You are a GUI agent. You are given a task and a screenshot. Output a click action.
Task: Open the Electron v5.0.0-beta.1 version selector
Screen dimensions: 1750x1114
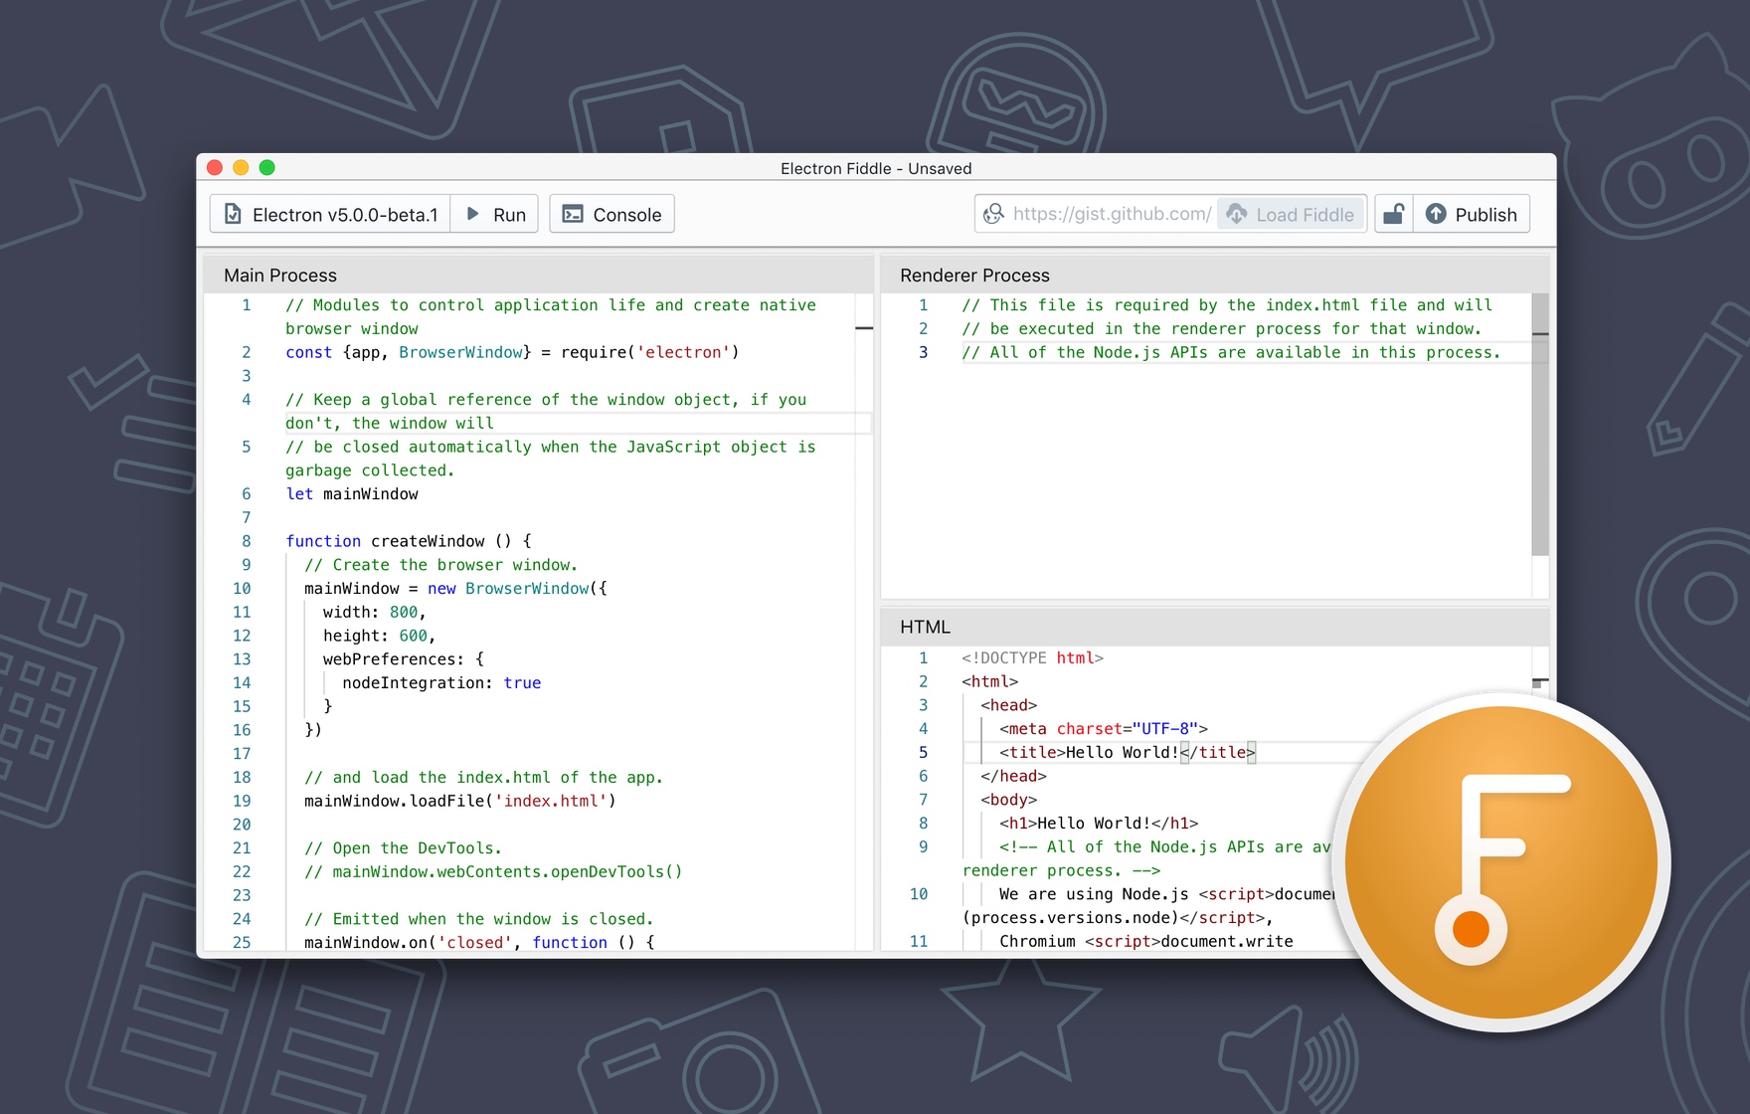click(x=331, y=214)
